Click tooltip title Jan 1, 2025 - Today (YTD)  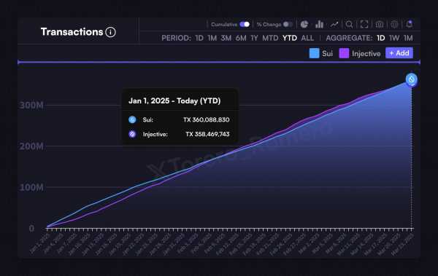point(174,100)
